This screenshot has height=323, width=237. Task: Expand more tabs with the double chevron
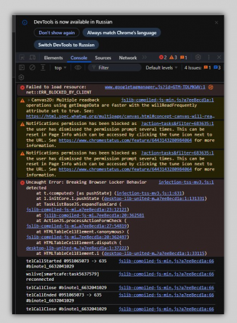click(x=144, y=57)
